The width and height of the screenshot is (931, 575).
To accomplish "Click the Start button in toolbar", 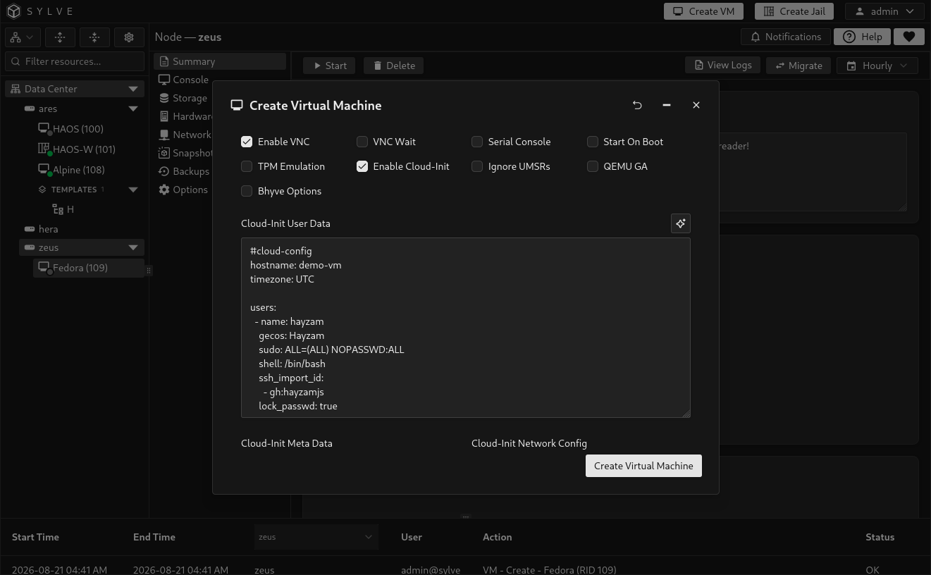I will (329, 66).
